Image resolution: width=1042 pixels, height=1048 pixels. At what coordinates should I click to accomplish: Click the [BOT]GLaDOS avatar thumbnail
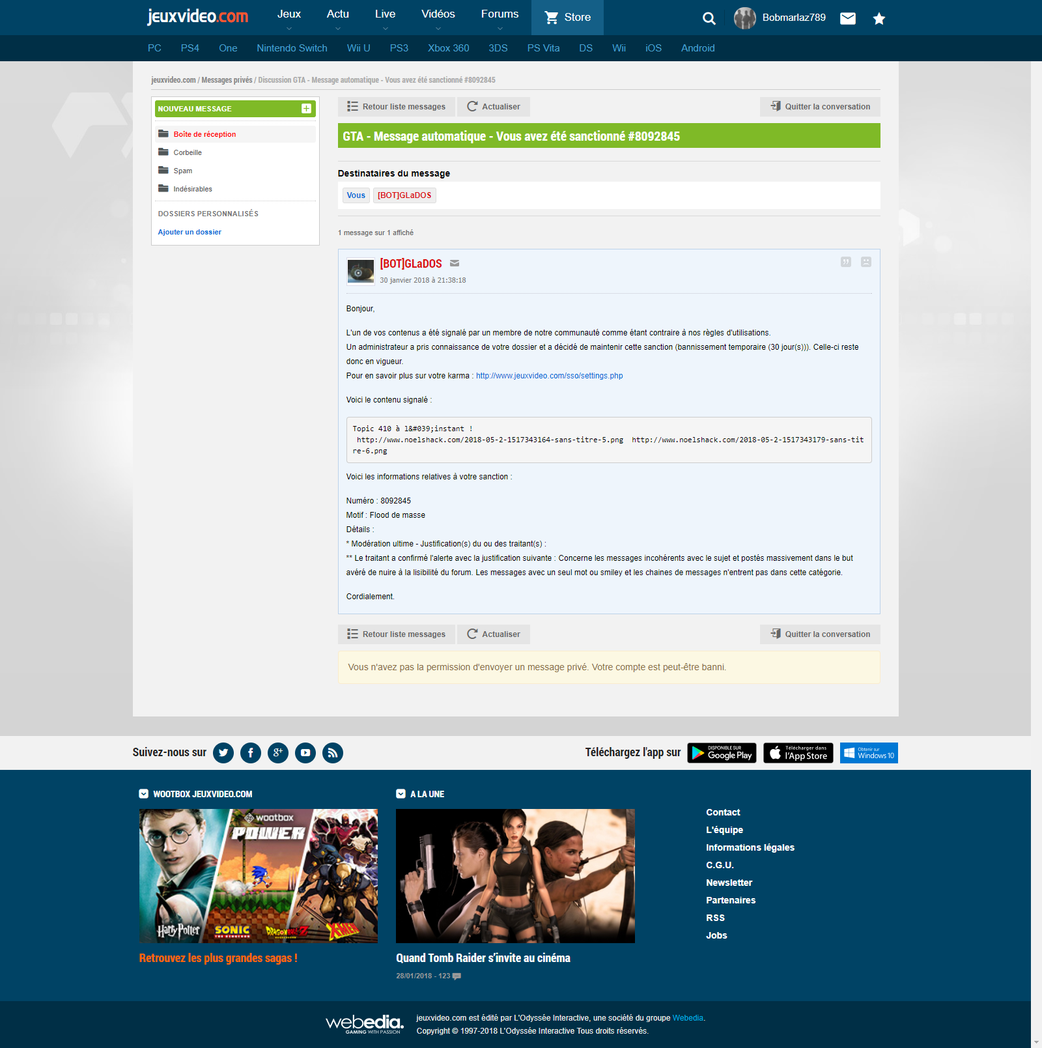tap(361, 272)
